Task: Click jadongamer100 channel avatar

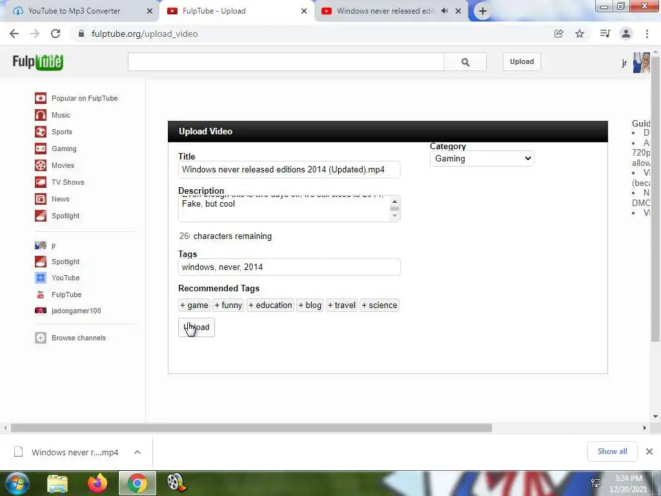Action: coord(41,311)
